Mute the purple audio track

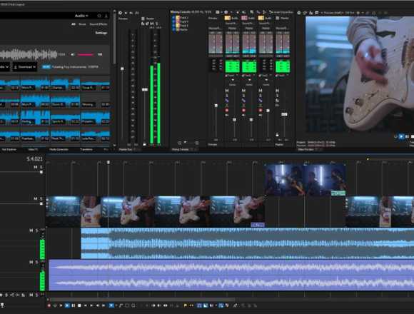(x=31, y=262)
